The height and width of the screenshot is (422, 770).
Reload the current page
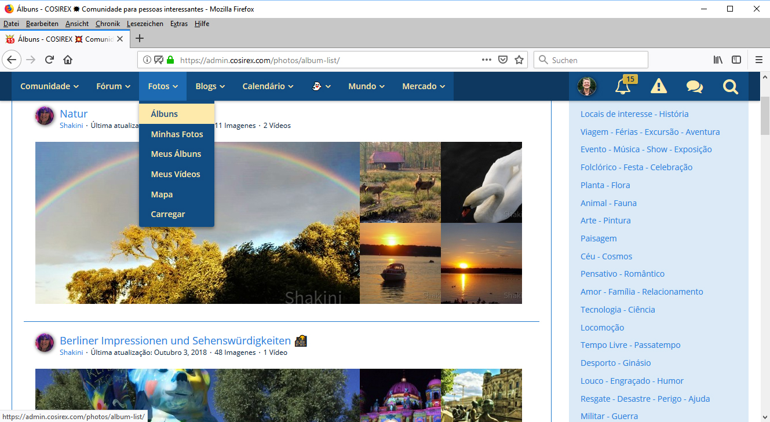(50, 60)
